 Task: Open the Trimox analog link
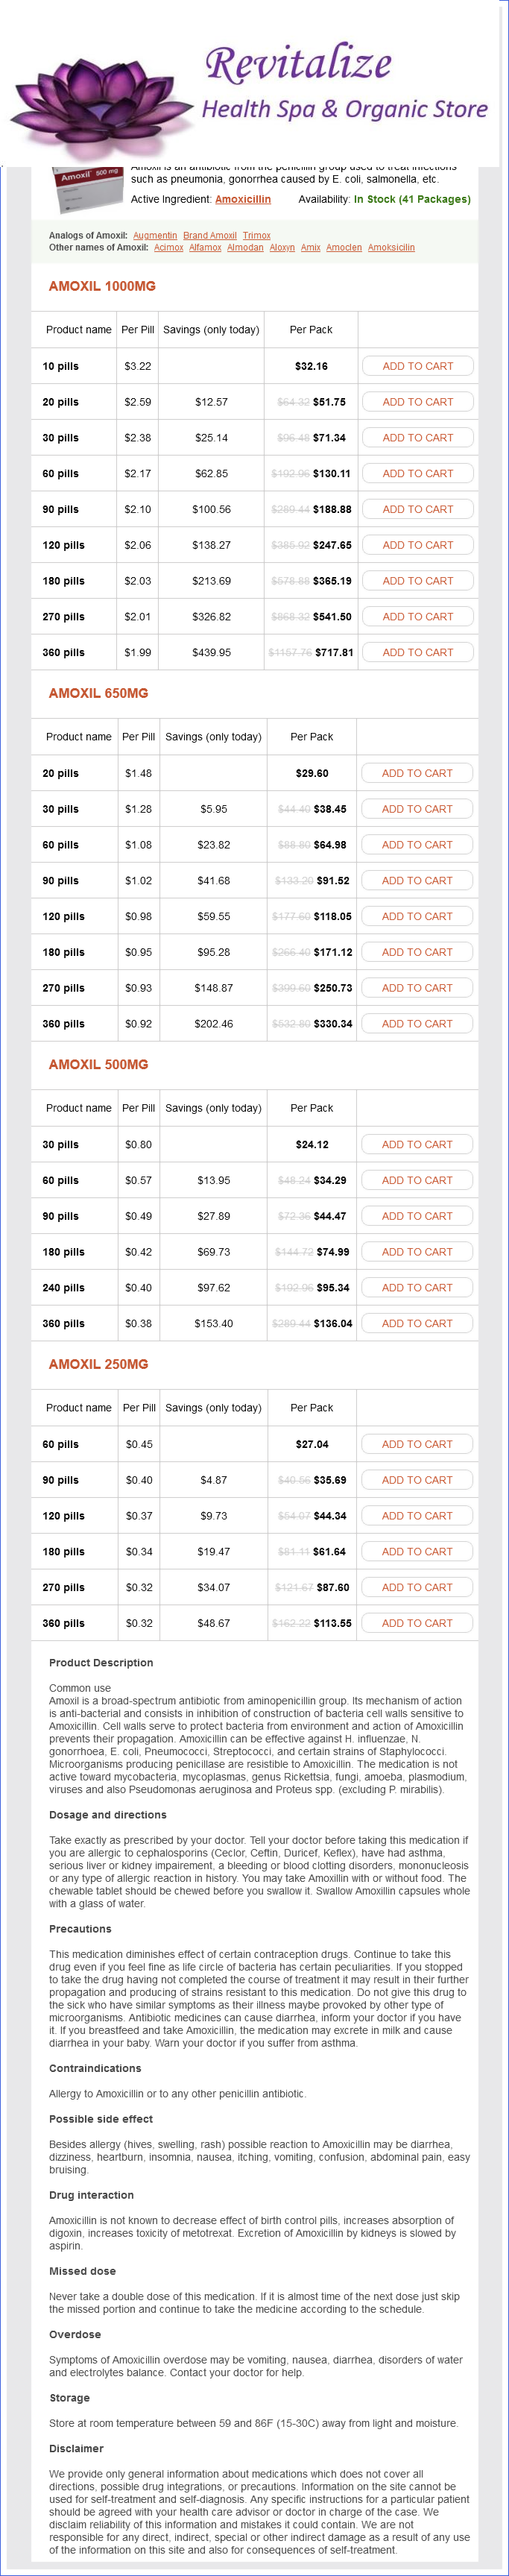pyautogui.click(x=257, y=236)
